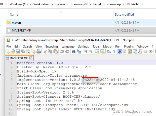Image resolution: width=156 pixels, height=116 pixels.
Task: Open the View menu
Action: 38,47
